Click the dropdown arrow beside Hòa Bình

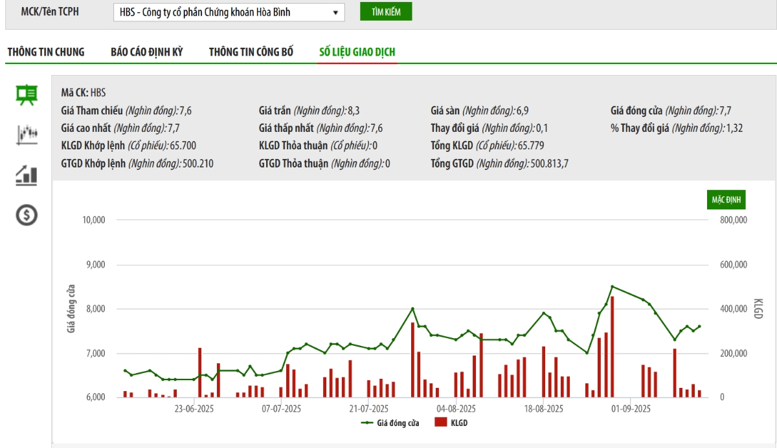[x=335, y=12]
